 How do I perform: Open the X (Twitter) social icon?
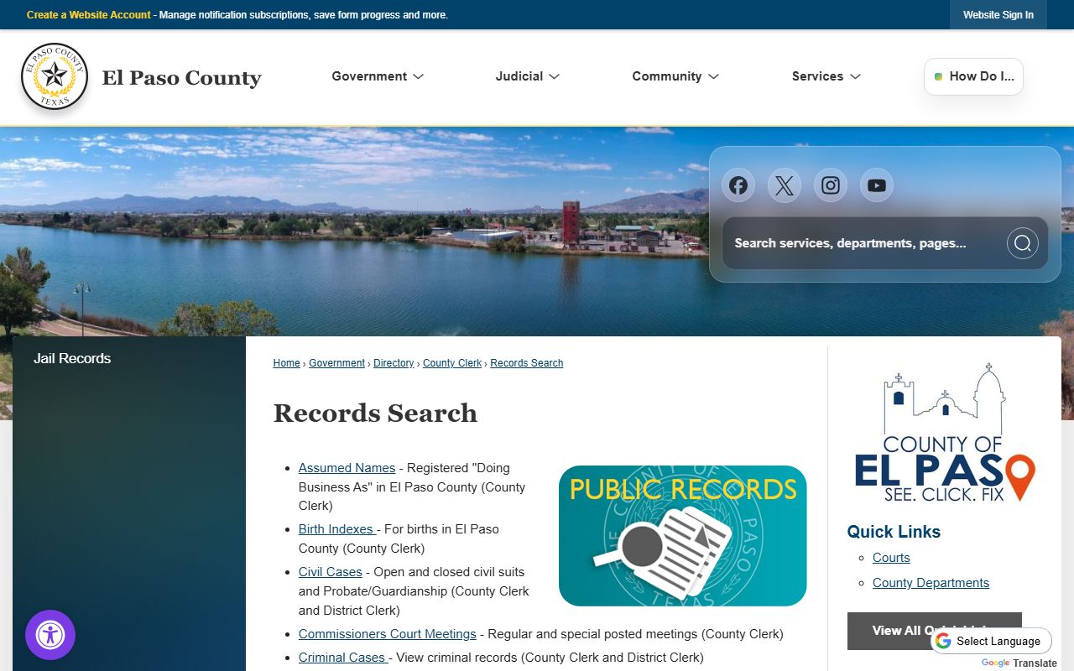coord(785,185)
